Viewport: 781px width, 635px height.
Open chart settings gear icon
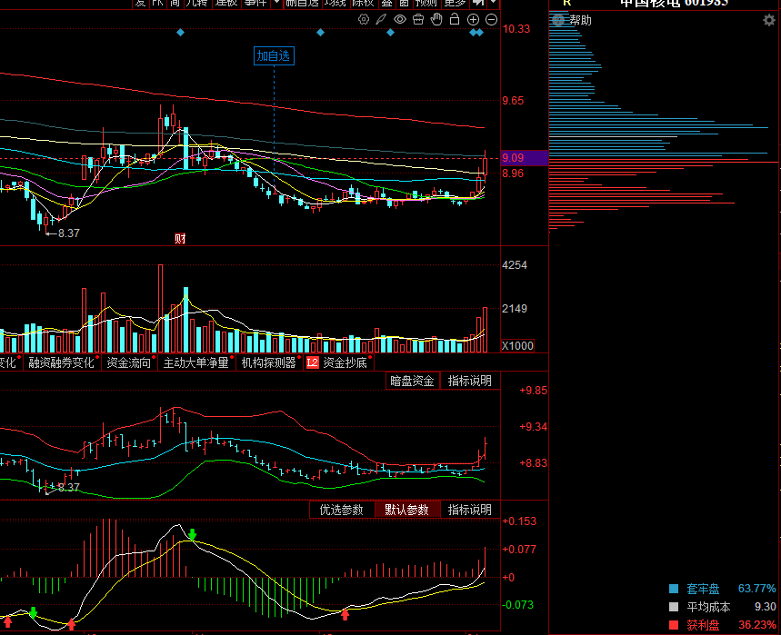[x=364, y=19]
